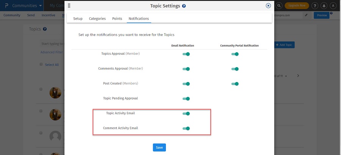Toggle Topics Approval community portal notification
The width and height of the screenshot is (341, 155).
(235, 54)
